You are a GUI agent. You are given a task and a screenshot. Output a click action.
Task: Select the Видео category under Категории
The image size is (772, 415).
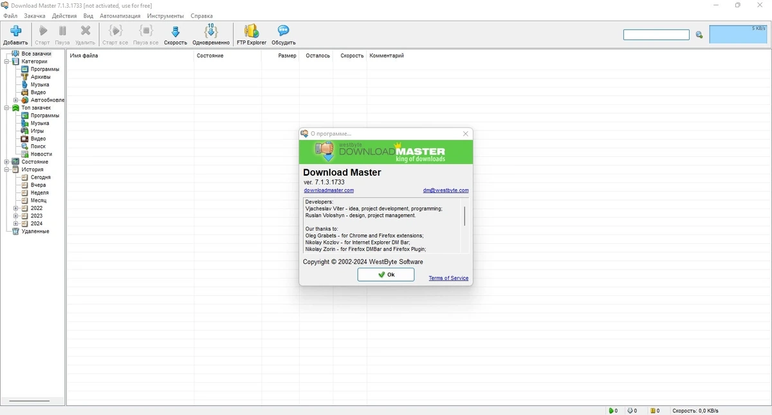[38, 93]
